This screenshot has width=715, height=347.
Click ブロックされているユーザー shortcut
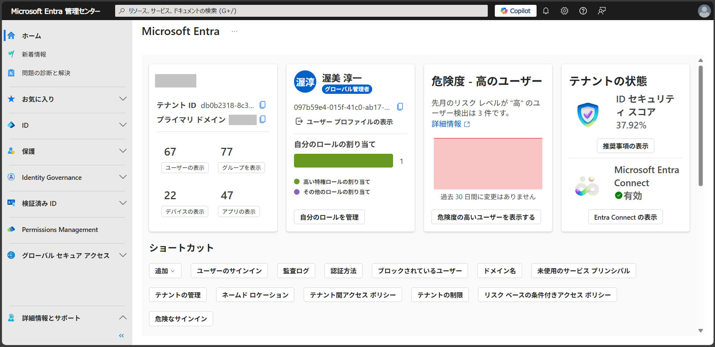click(420, 271)
